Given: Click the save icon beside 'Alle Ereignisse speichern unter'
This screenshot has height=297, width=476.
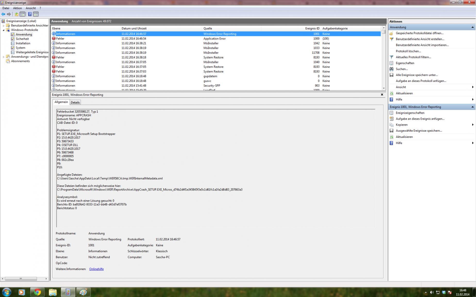Looking at the screenshot, I should coord(391,75).
